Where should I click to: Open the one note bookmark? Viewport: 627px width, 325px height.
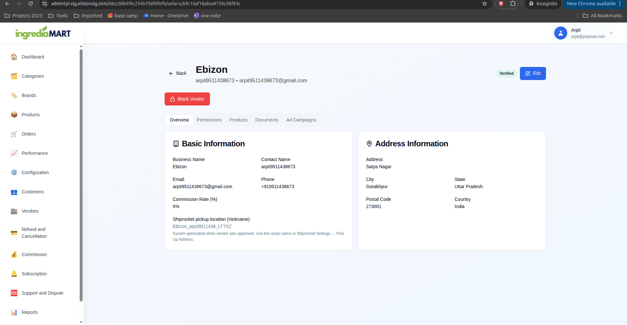coord(207,16)
